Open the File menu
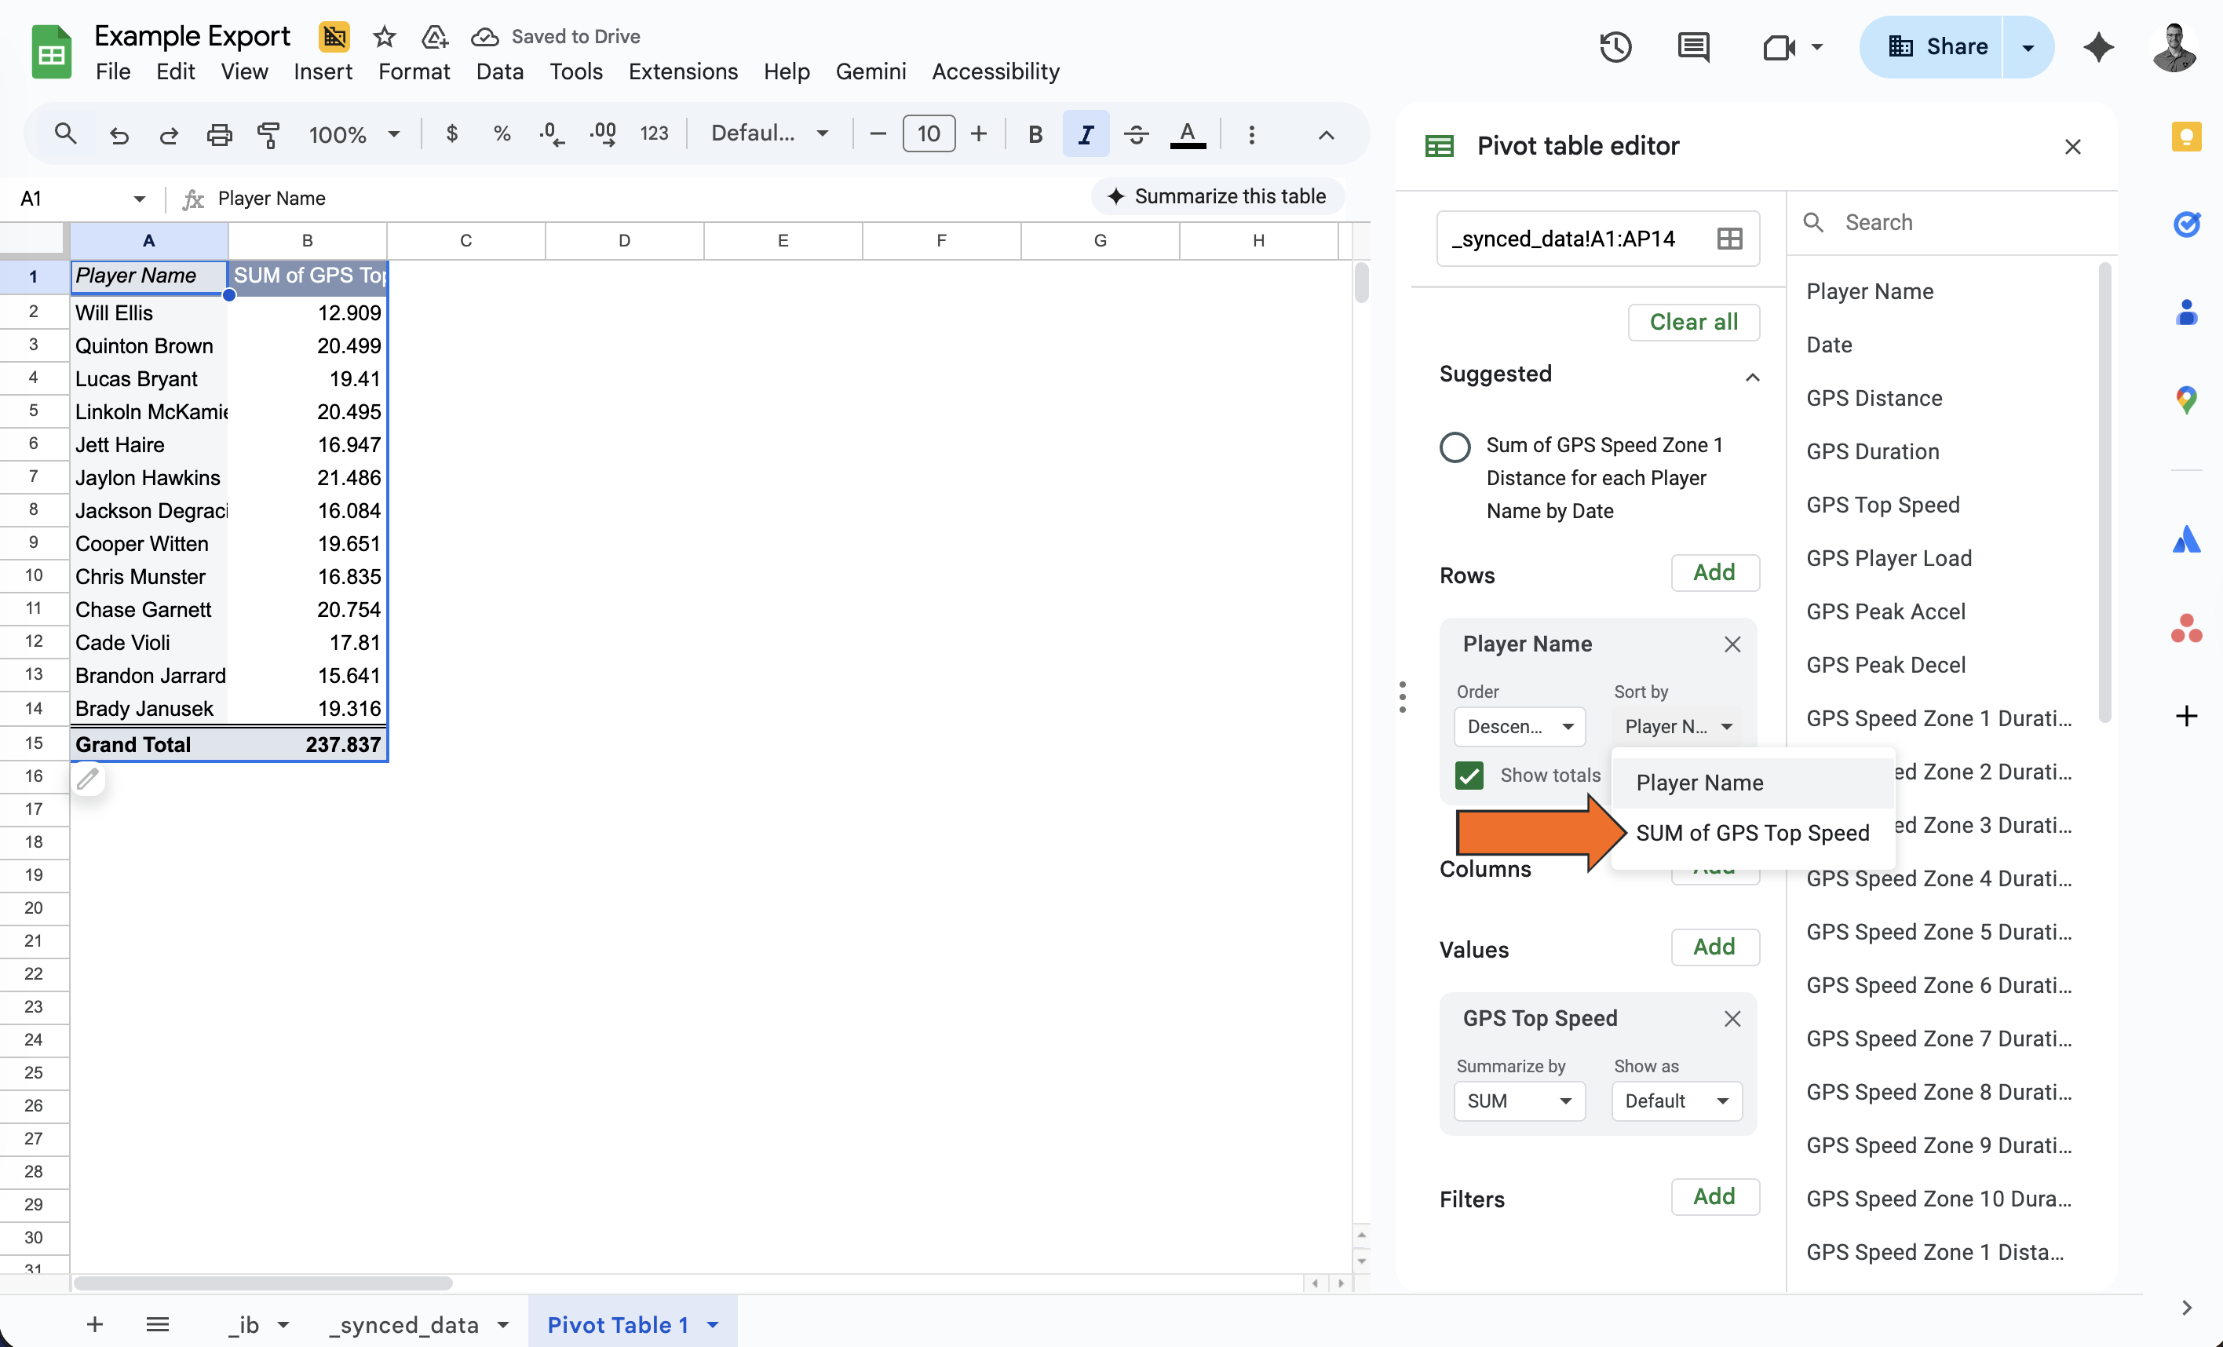Image resolution: width=2223 pixels, height=1347 pixels. [113, 71]
